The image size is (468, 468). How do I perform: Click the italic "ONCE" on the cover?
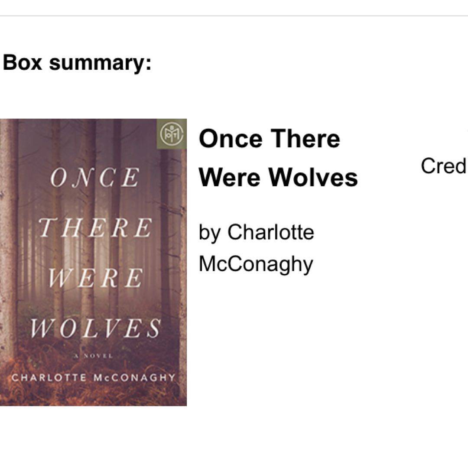point(94,178)
